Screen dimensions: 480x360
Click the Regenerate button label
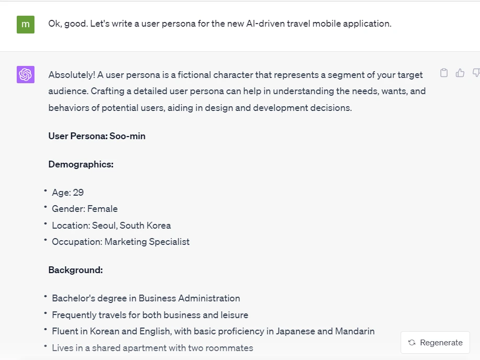pos(441,343)
